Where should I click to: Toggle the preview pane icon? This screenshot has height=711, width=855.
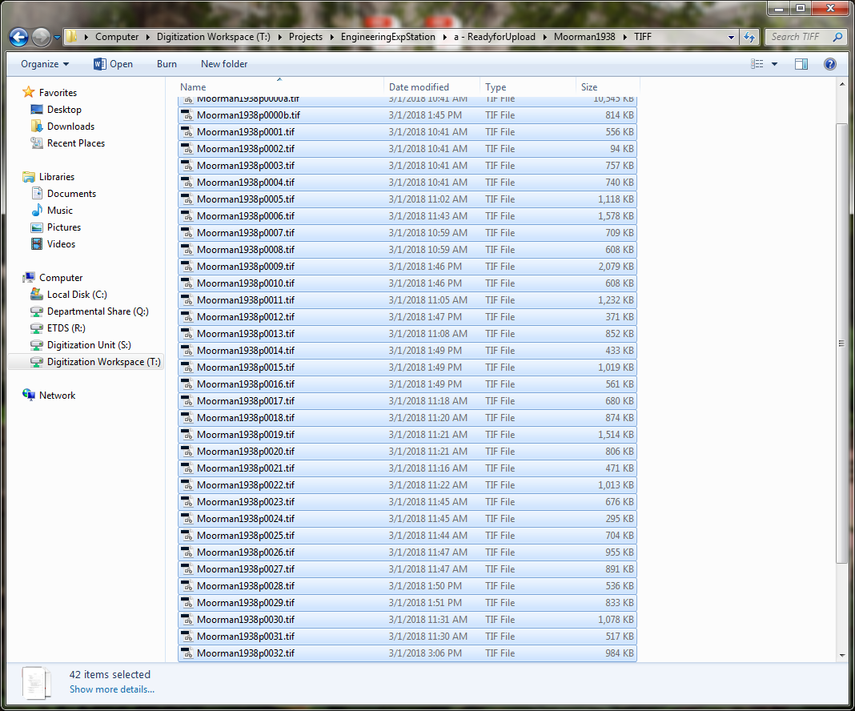click(801, 64)
